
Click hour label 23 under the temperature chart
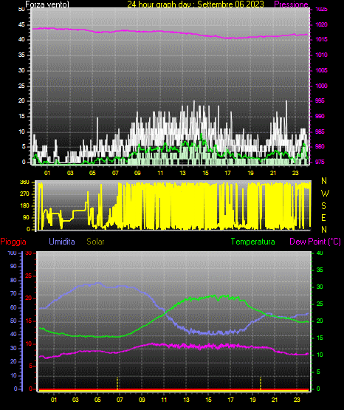pyautogui.click(x=297, y=400)
